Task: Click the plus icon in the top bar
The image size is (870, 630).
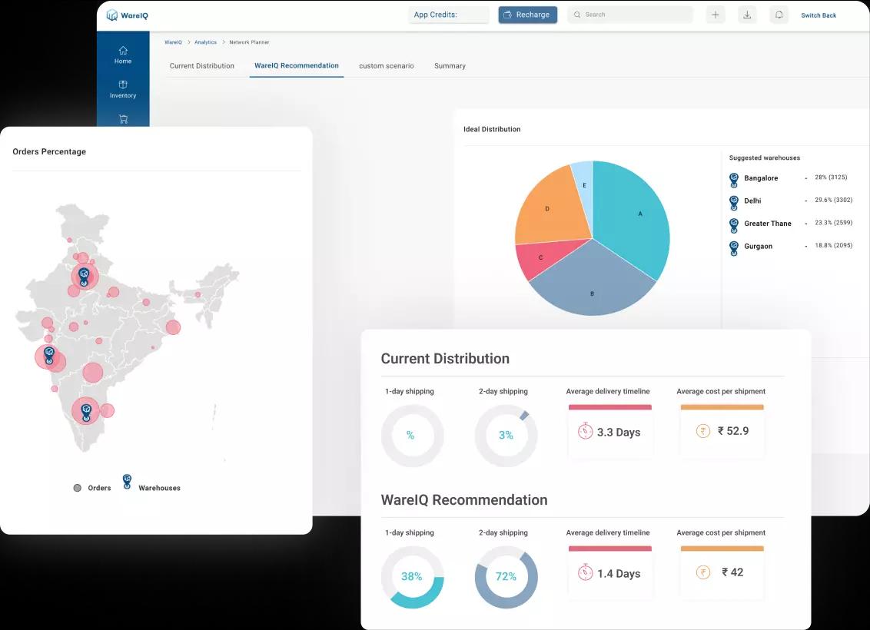Action: click(716, 15)
